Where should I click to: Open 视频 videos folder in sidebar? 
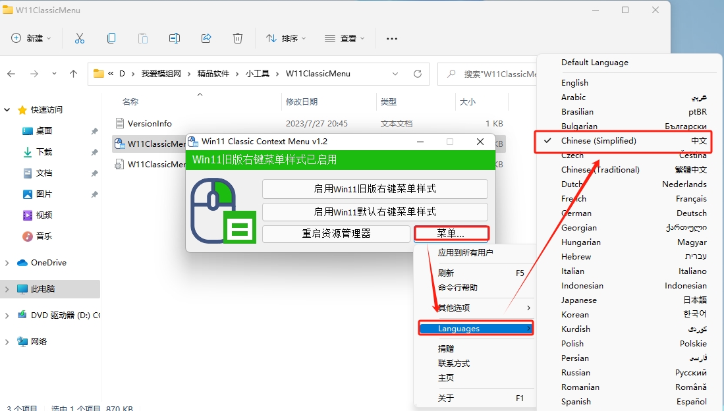(x=44, y=215)
